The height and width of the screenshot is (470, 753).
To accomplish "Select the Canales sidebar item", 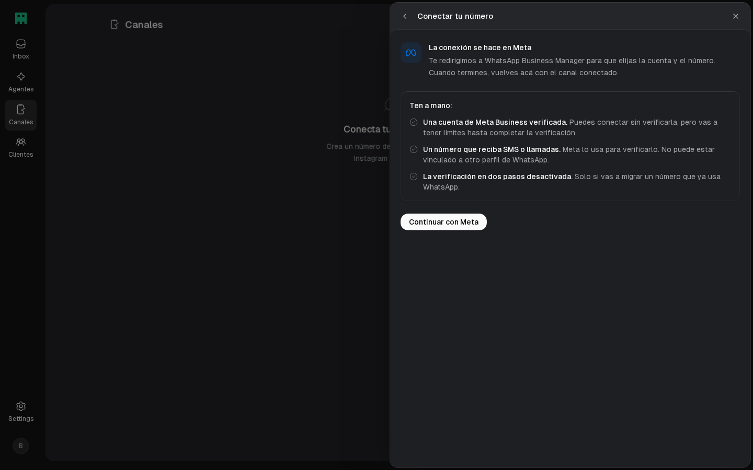I will pyautogui.click(x=21, y=115).
